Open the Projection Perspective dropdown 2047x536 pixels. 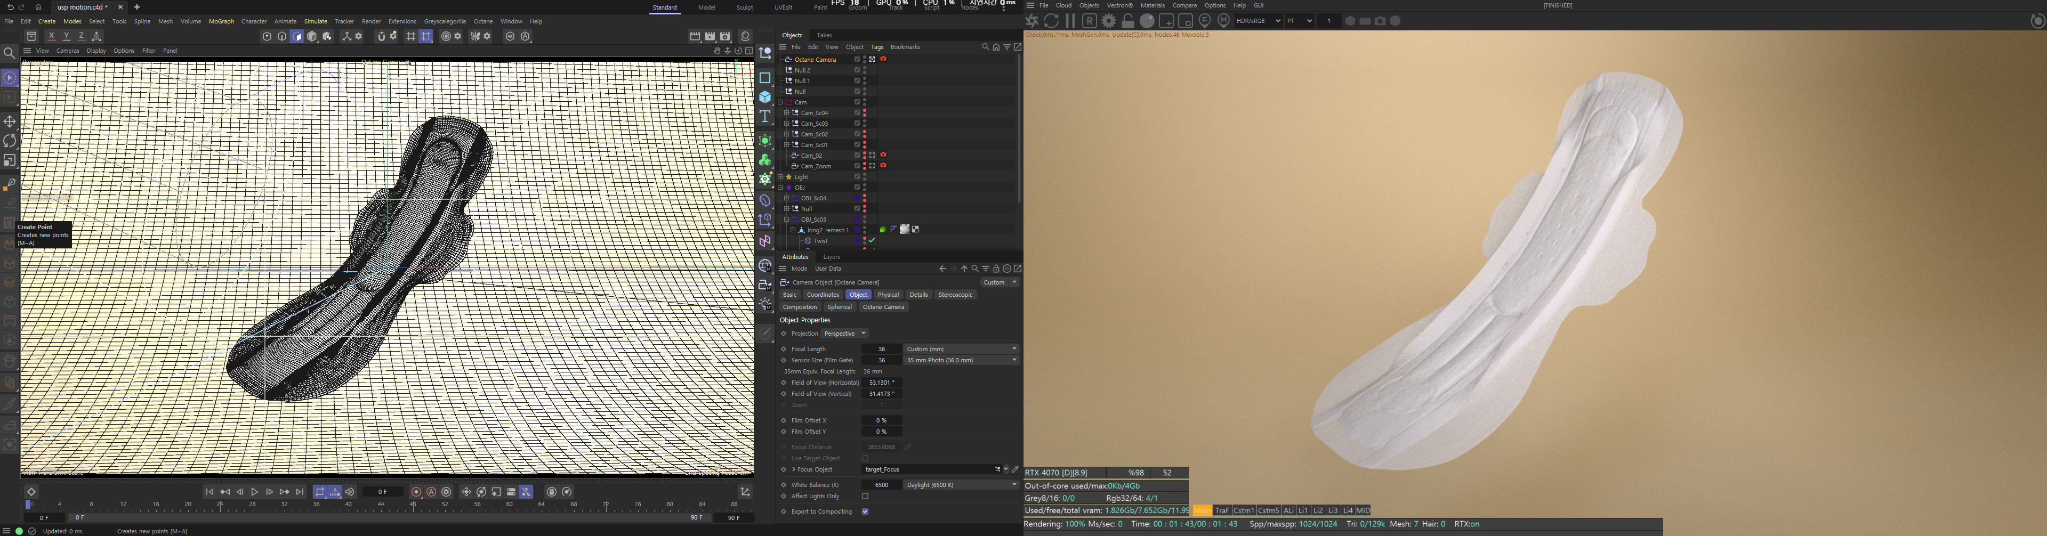tap(845, 334)
